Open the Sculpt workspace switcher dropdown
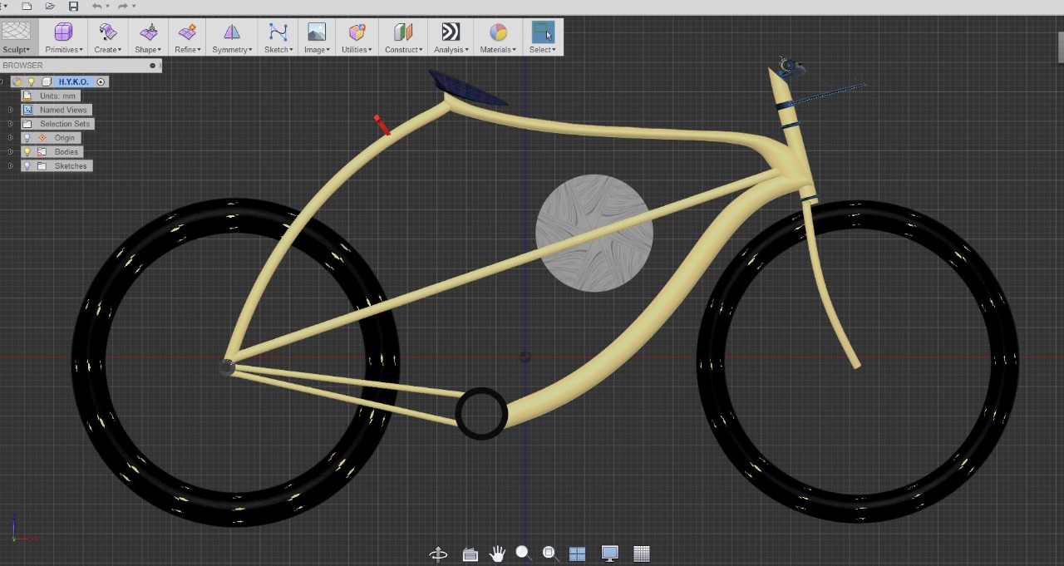The height and width of the screenshot is (566, 1064). 16,50
